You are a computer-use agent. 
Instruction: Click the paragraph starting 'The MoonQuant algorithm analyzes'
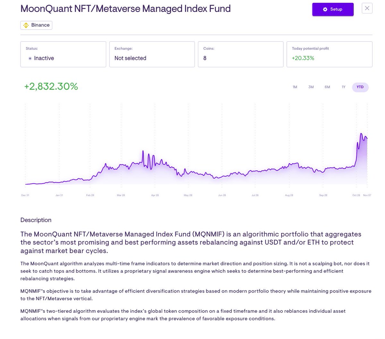195,271
